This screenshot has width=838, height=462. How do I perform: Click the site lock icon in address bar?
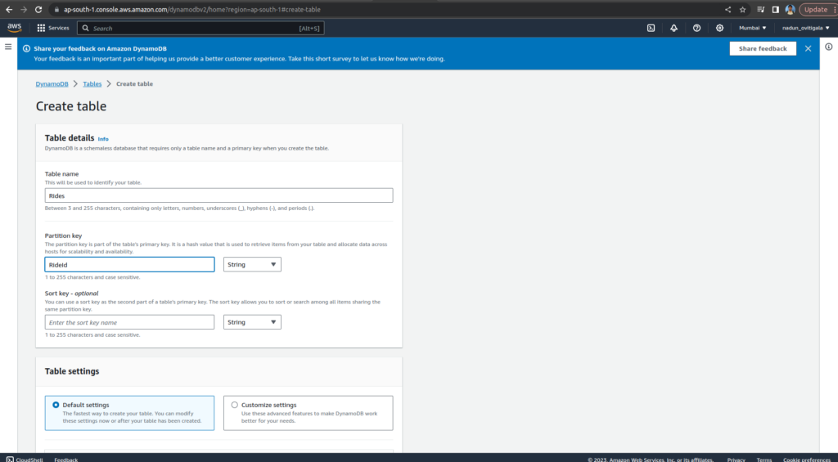(x=57, y=10)
